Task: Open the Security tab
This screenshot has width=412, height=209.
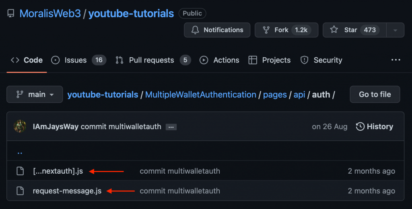Action: (321, 60)
